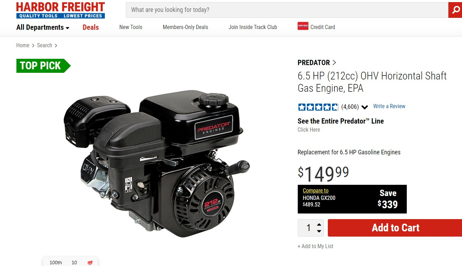Click the green TOP PICK badge

[x=43, y=66]
